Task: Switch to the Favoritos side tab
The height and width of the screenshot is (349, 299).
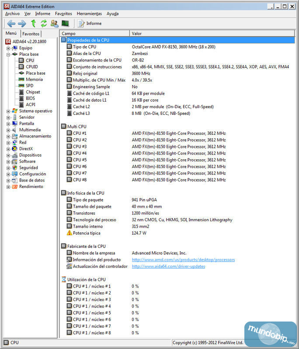Action: click(31, 34)
